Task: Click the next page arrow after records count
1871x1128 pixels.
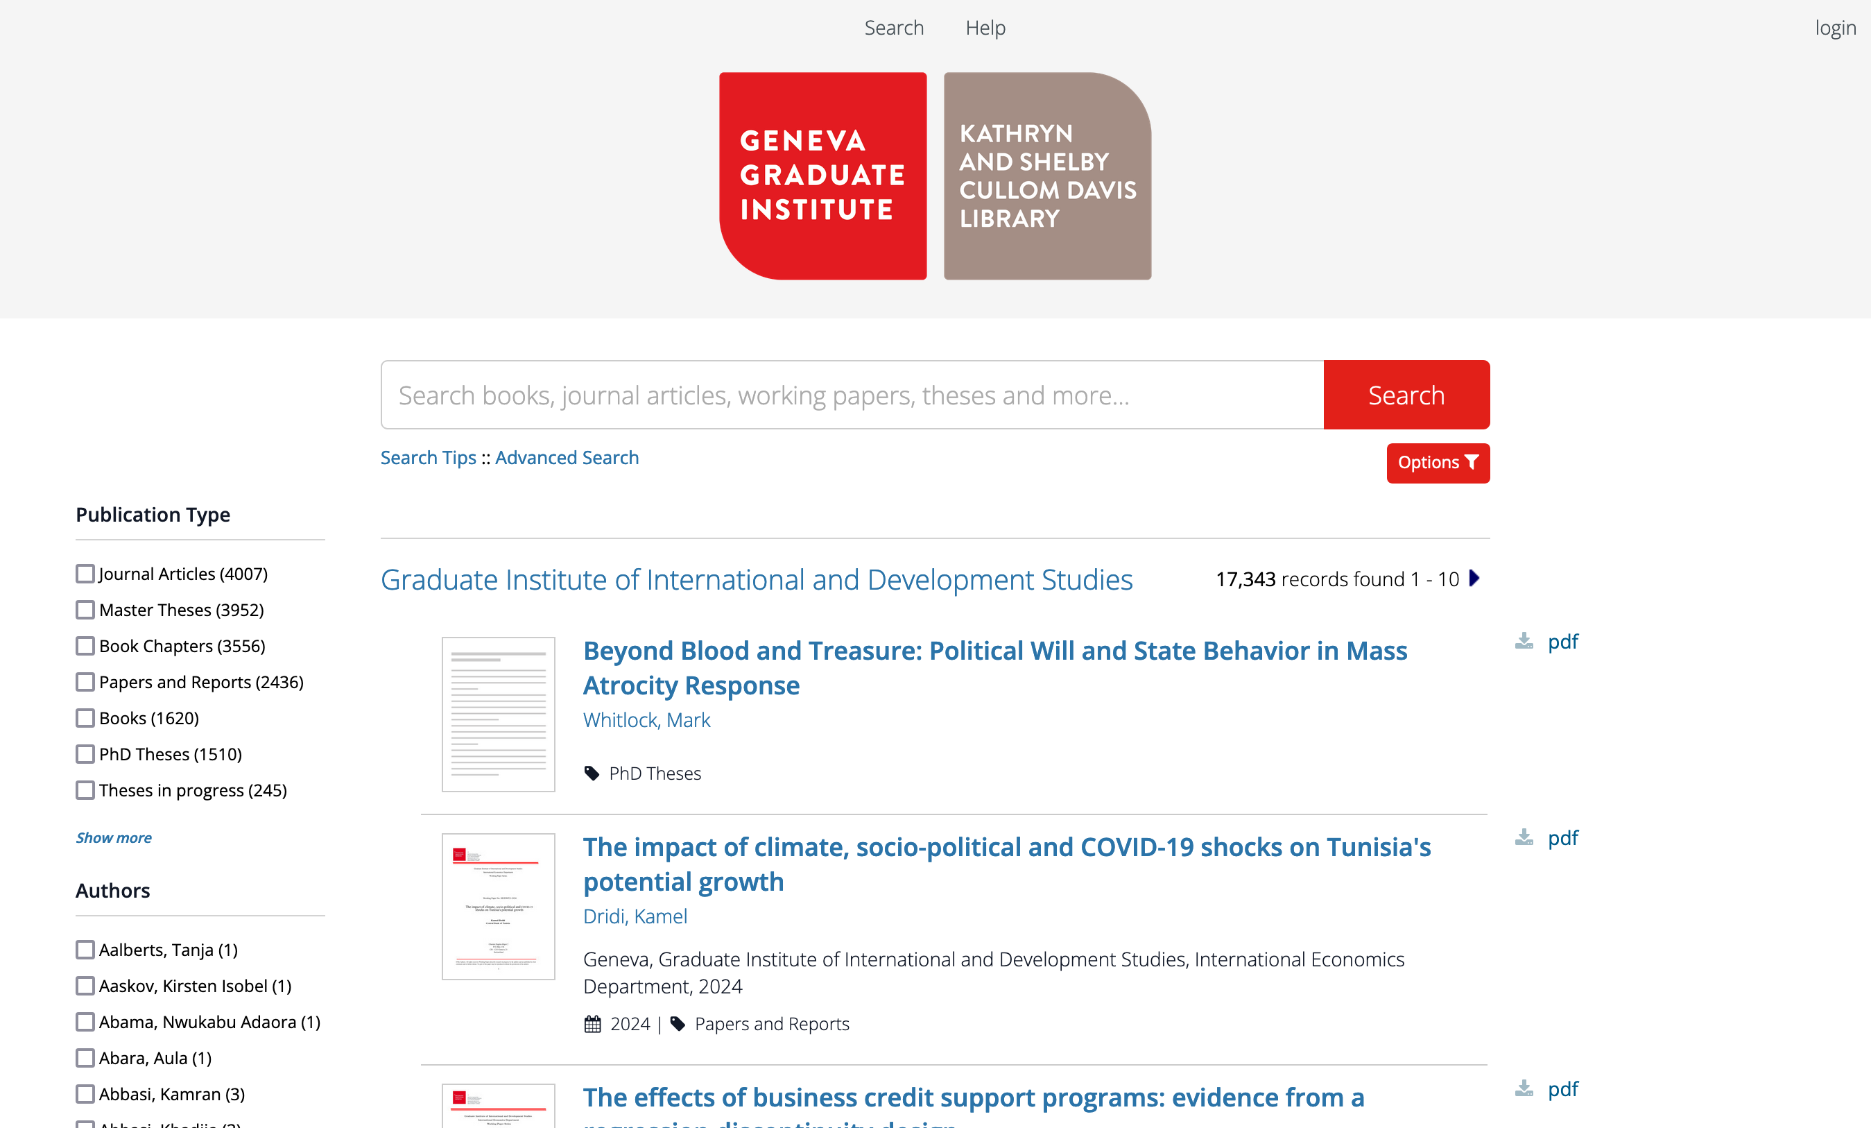Action: tap(1474, 578)
